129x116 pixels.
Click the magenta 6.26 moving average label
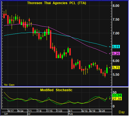coord(116,53)
